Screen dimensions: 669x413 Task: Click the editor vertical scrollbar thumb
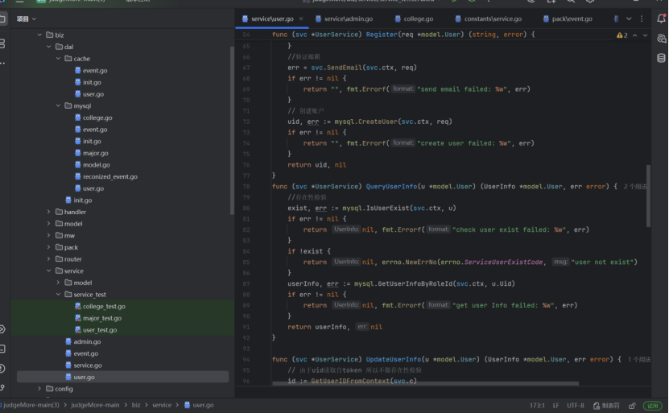648,196
